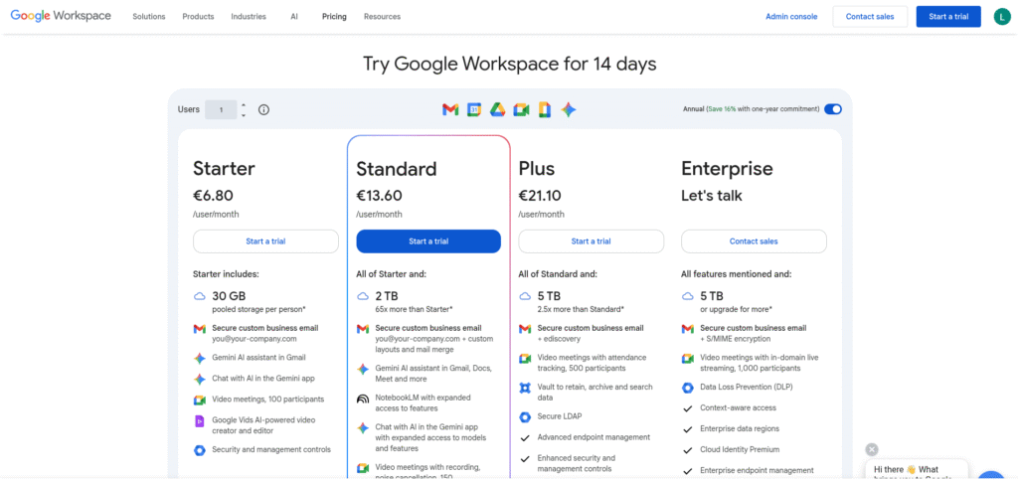
Task: Go to the Pricing page
Action: pyautogui.click(x=334, y=17)
